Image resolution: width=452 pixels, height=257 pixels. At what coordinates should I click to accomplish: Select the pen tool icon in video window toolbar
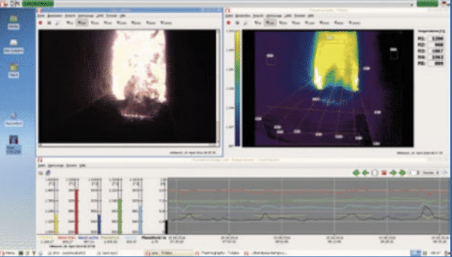coord(57,23)
